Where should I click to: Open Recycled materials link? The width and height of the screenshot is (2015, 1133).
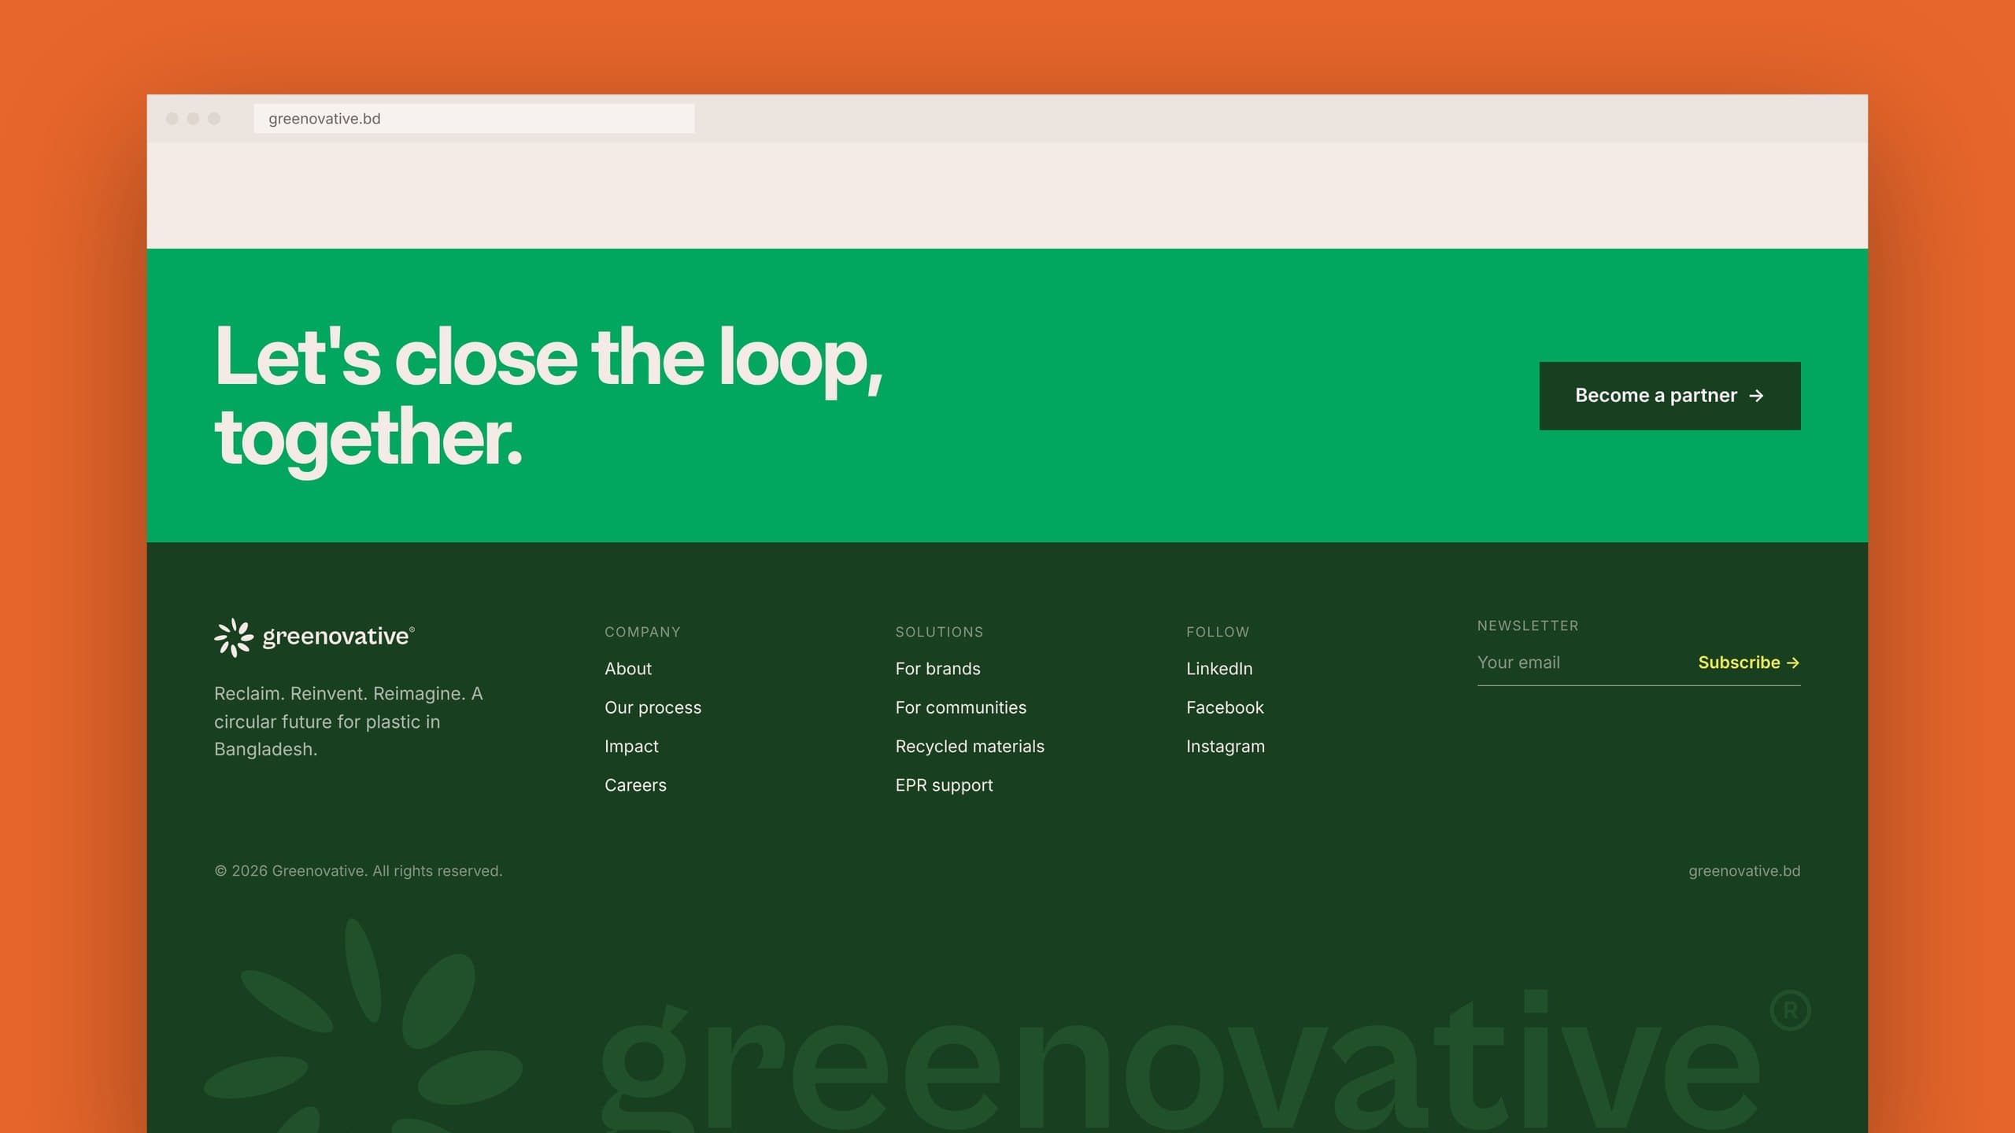(970, 747)
